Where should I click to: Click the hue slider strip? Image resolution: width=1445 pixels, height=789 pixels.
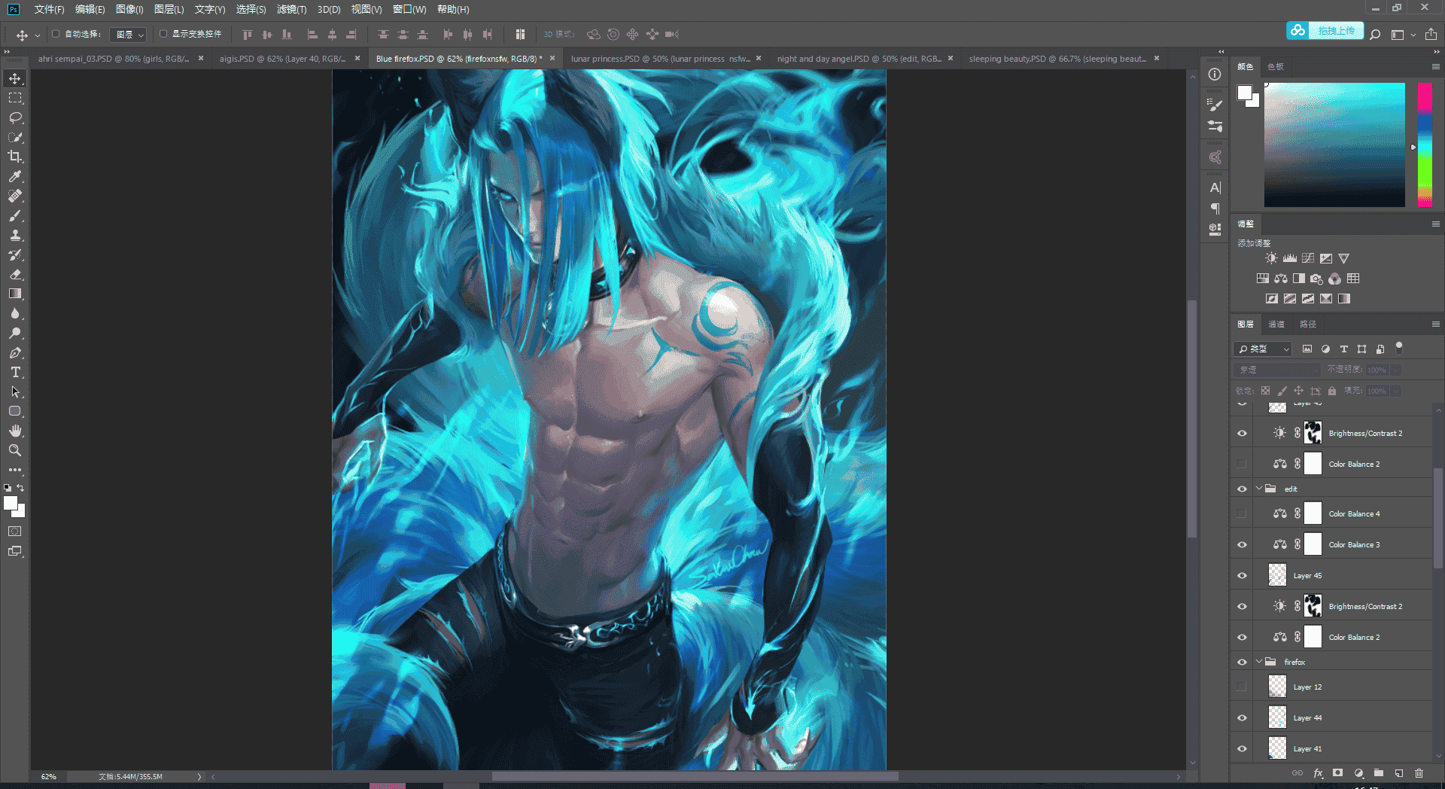coord(1425,145)
